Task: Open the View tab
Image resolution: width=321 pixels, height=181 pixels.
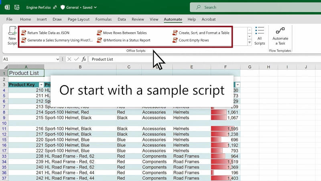Action: (154, 19)
